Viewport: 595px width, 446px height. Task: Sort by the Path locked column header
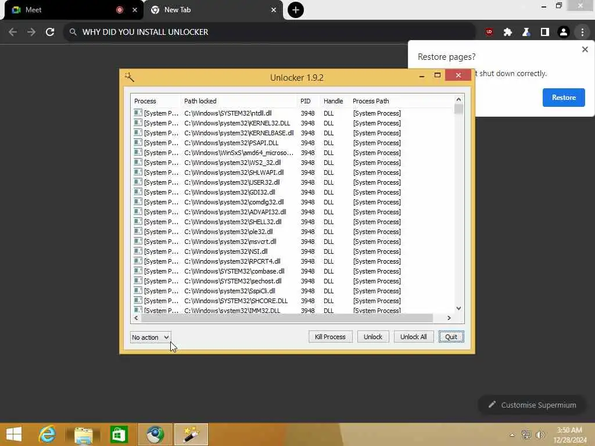[x=239, y=101]
